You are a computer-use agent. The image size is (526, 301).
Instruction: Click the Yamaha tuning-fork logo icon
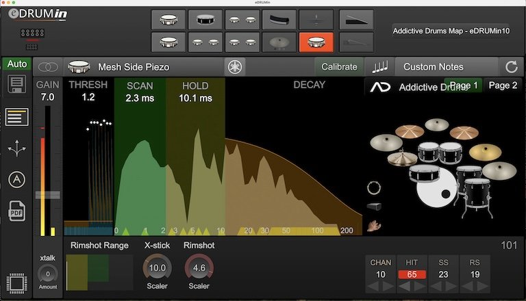(235, 67)
